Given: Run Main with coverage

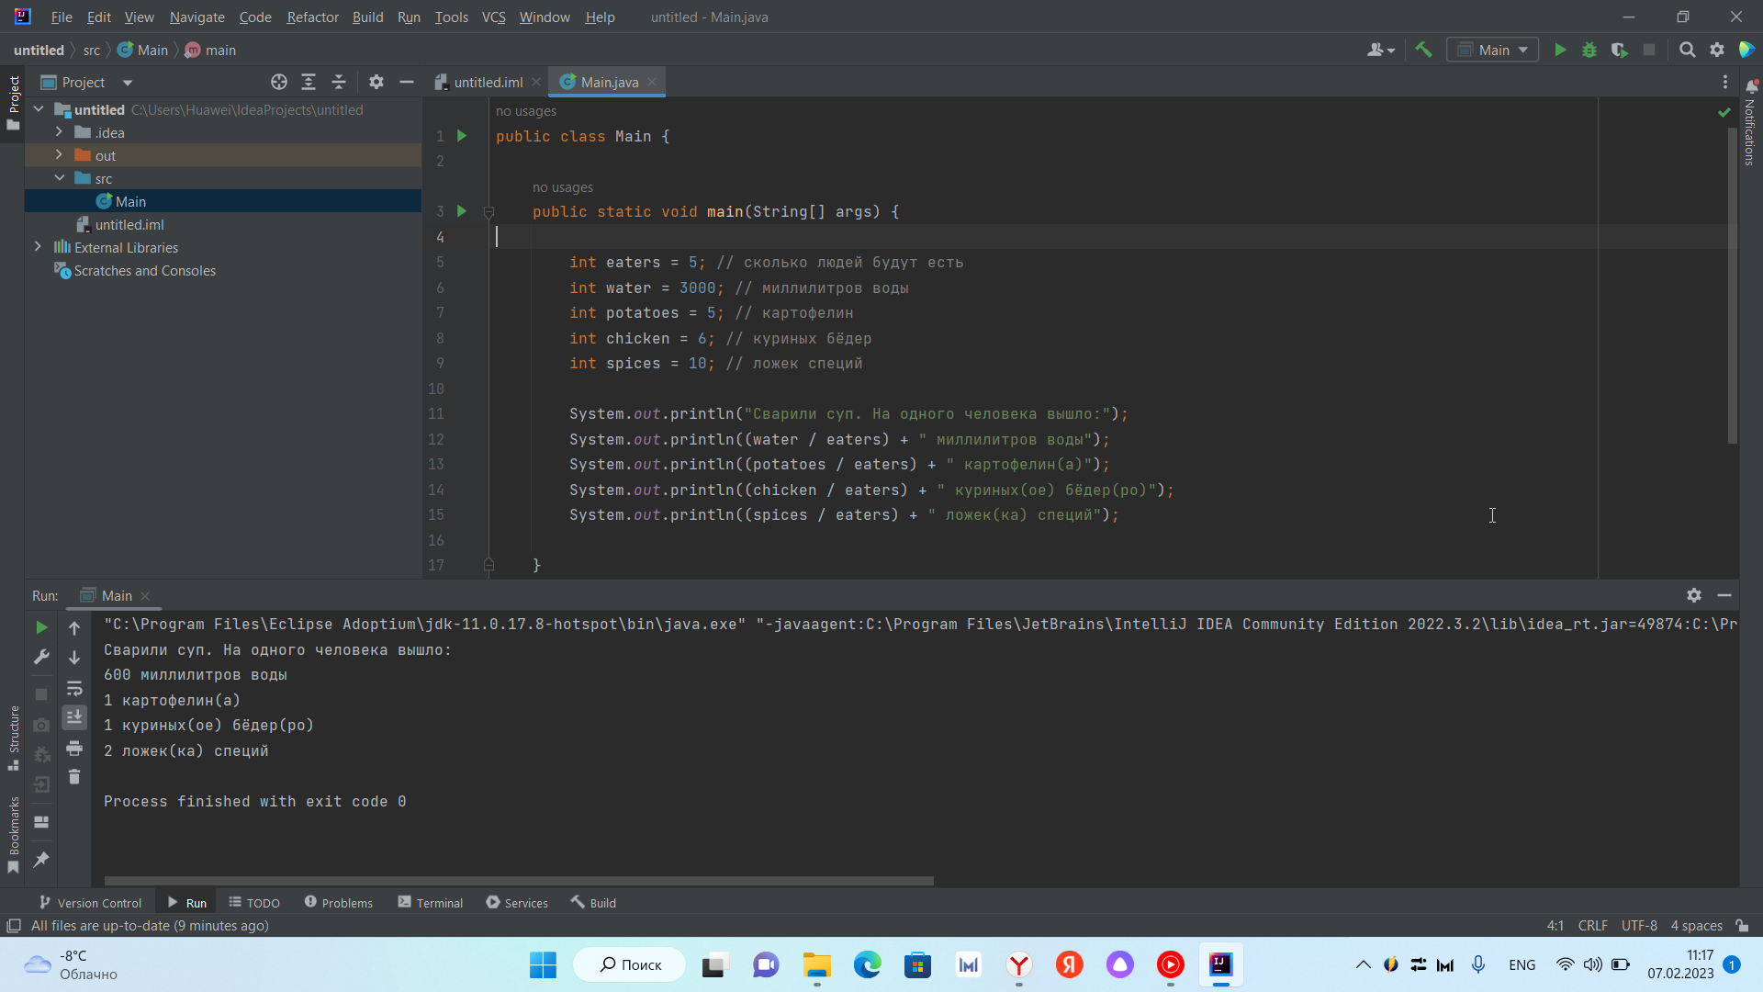Looking at the screenshot, I should (x=1620, y=50).
